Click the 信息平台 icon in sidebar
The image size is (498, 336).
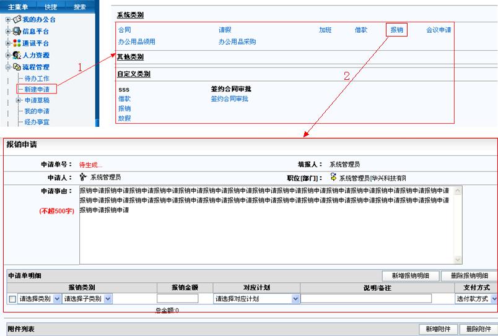point(17,32)
